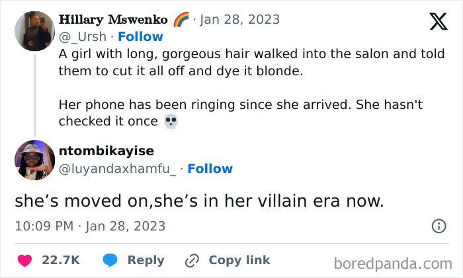Open the @luyandaxhamfu_ handle

tap(118, 169)
